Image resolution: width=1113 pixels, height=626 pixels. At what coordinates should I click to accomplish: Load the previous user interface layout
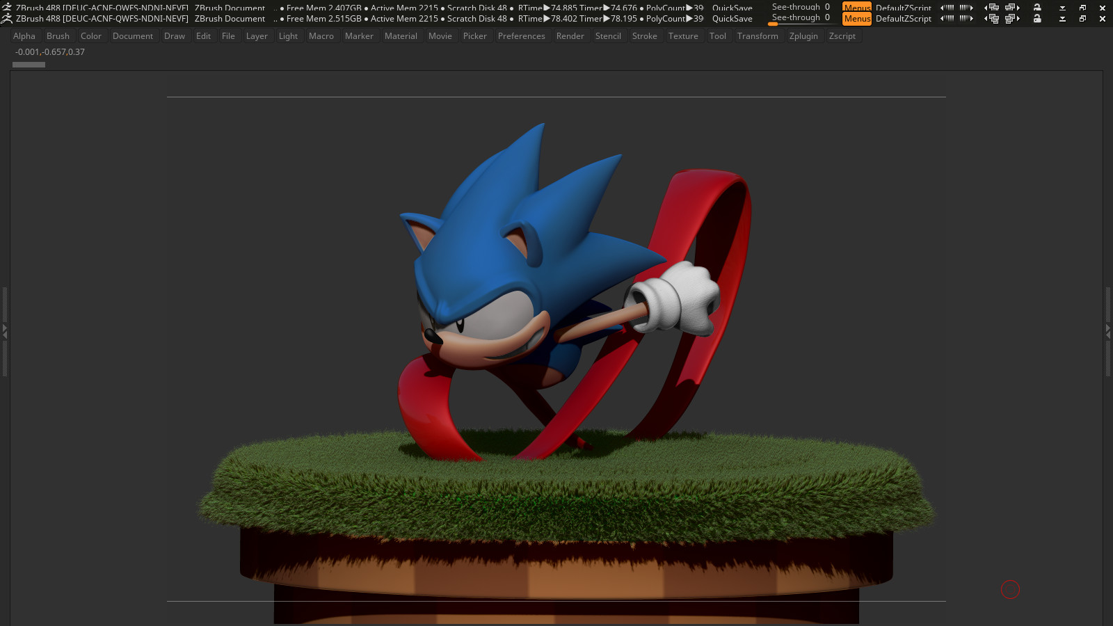991,19
